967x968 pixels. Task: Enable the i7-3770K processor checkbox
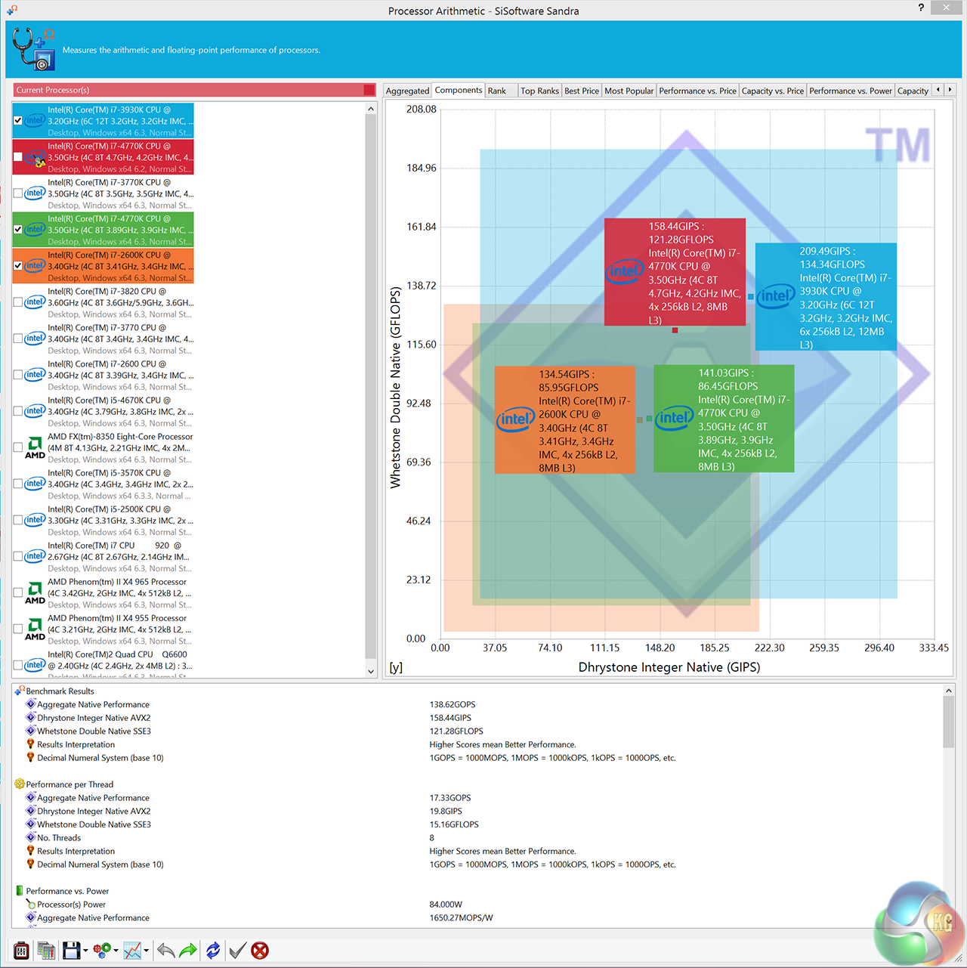[x=18, y=193]
